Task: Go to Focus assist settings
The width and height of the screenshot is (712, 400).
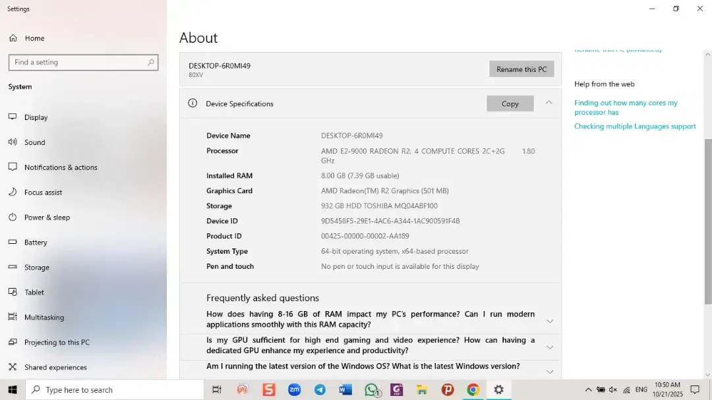Action: 43,192
